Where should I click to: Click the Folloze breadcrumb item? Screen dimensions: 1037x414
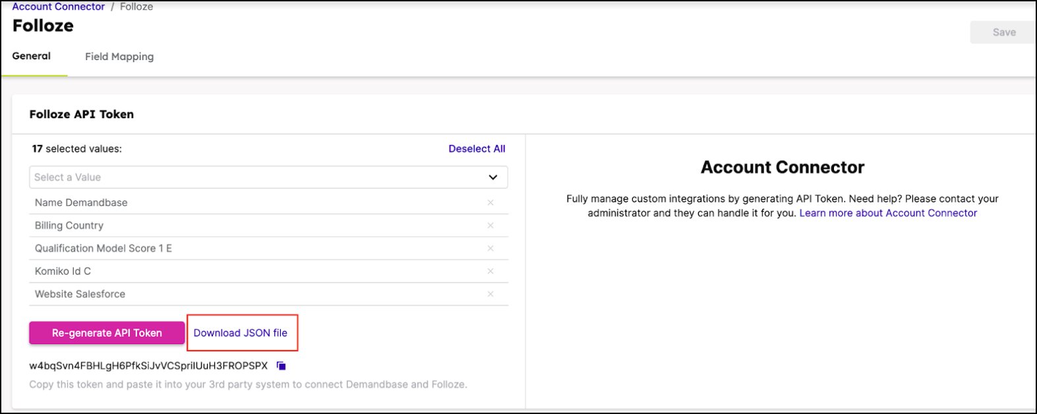click(136, 7)
